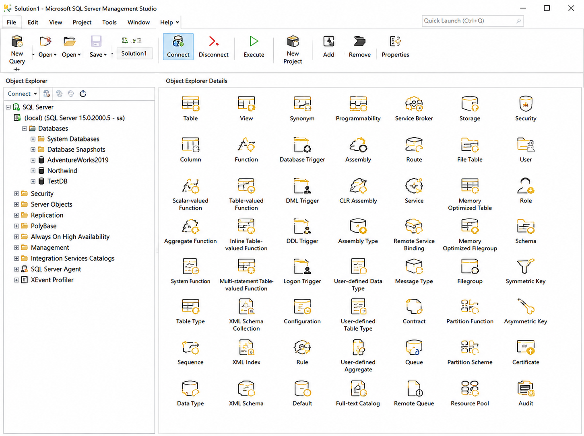Click the Remove toolbar button
The height and width of the screenshot is (436, 584).
coord(359,47)
